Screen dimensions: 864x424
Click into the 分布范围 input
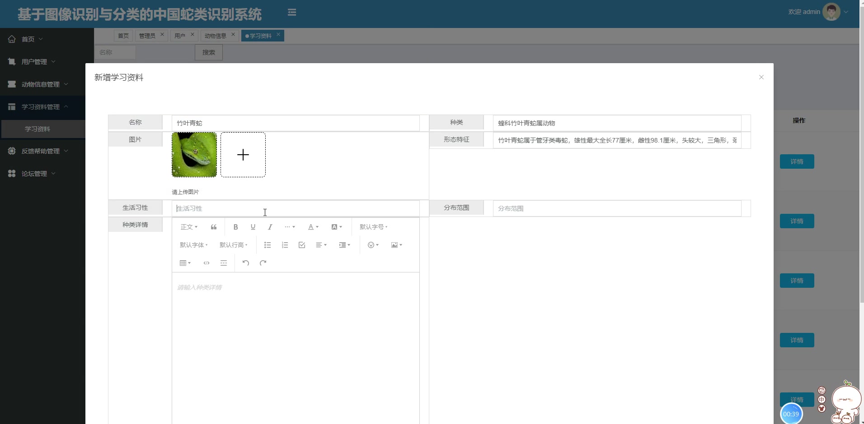click(x=617, y=208)
